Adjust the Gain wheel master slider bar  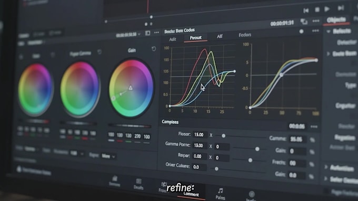pyautogui.click(x=130, y=125)
